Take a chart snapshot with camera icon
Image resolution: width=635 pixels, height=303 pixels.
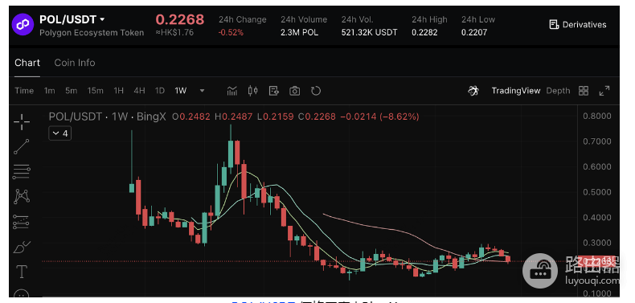[294, 91]
